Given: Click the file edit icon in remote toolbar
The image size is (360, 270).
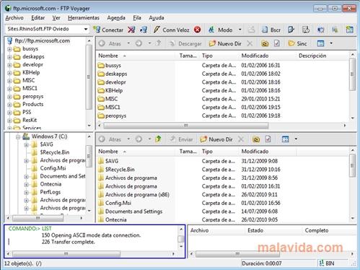Looking at the screenshot, I should (277, 43).
